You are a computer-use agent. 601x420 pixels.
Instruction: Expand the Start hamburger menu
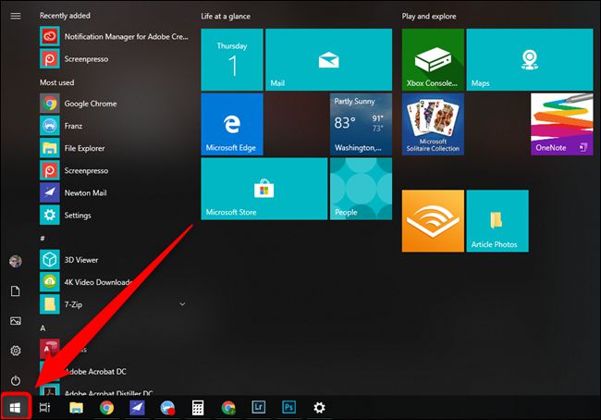(16, 16)
